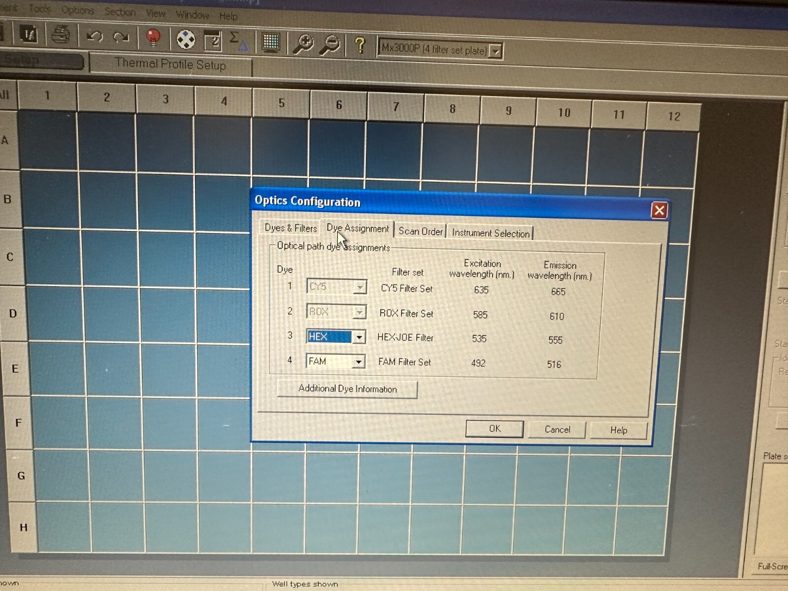Select plate column 11 header
Screen dimensions: 788x591
coord(619,115)
